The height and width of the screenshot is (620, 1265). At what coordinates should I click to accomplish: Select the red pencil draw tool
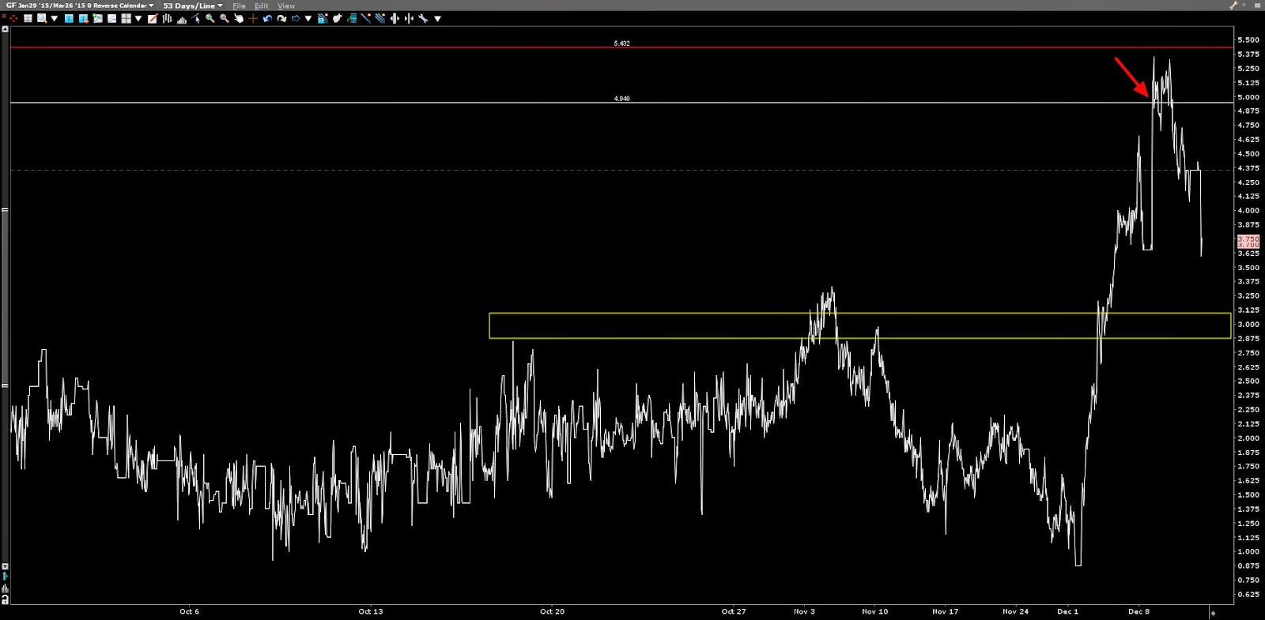pos(153,18)
